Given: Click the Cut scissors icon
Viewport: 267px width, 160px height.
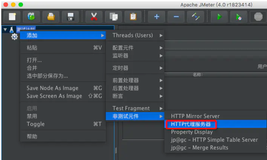Looking at the screenshot, I should 94,17.
